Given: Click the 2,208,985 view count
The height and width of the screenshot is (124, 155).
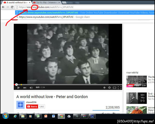Looking at the screenshot, I should (x=113, y=107).
